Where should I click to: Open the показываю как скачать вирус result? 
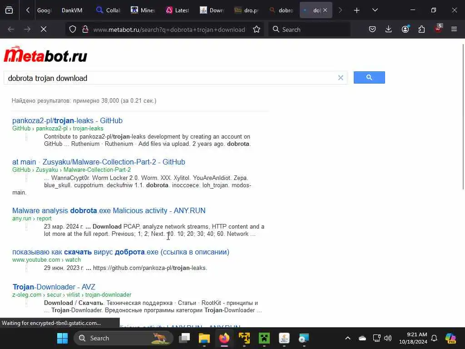(x=121, y=252)
